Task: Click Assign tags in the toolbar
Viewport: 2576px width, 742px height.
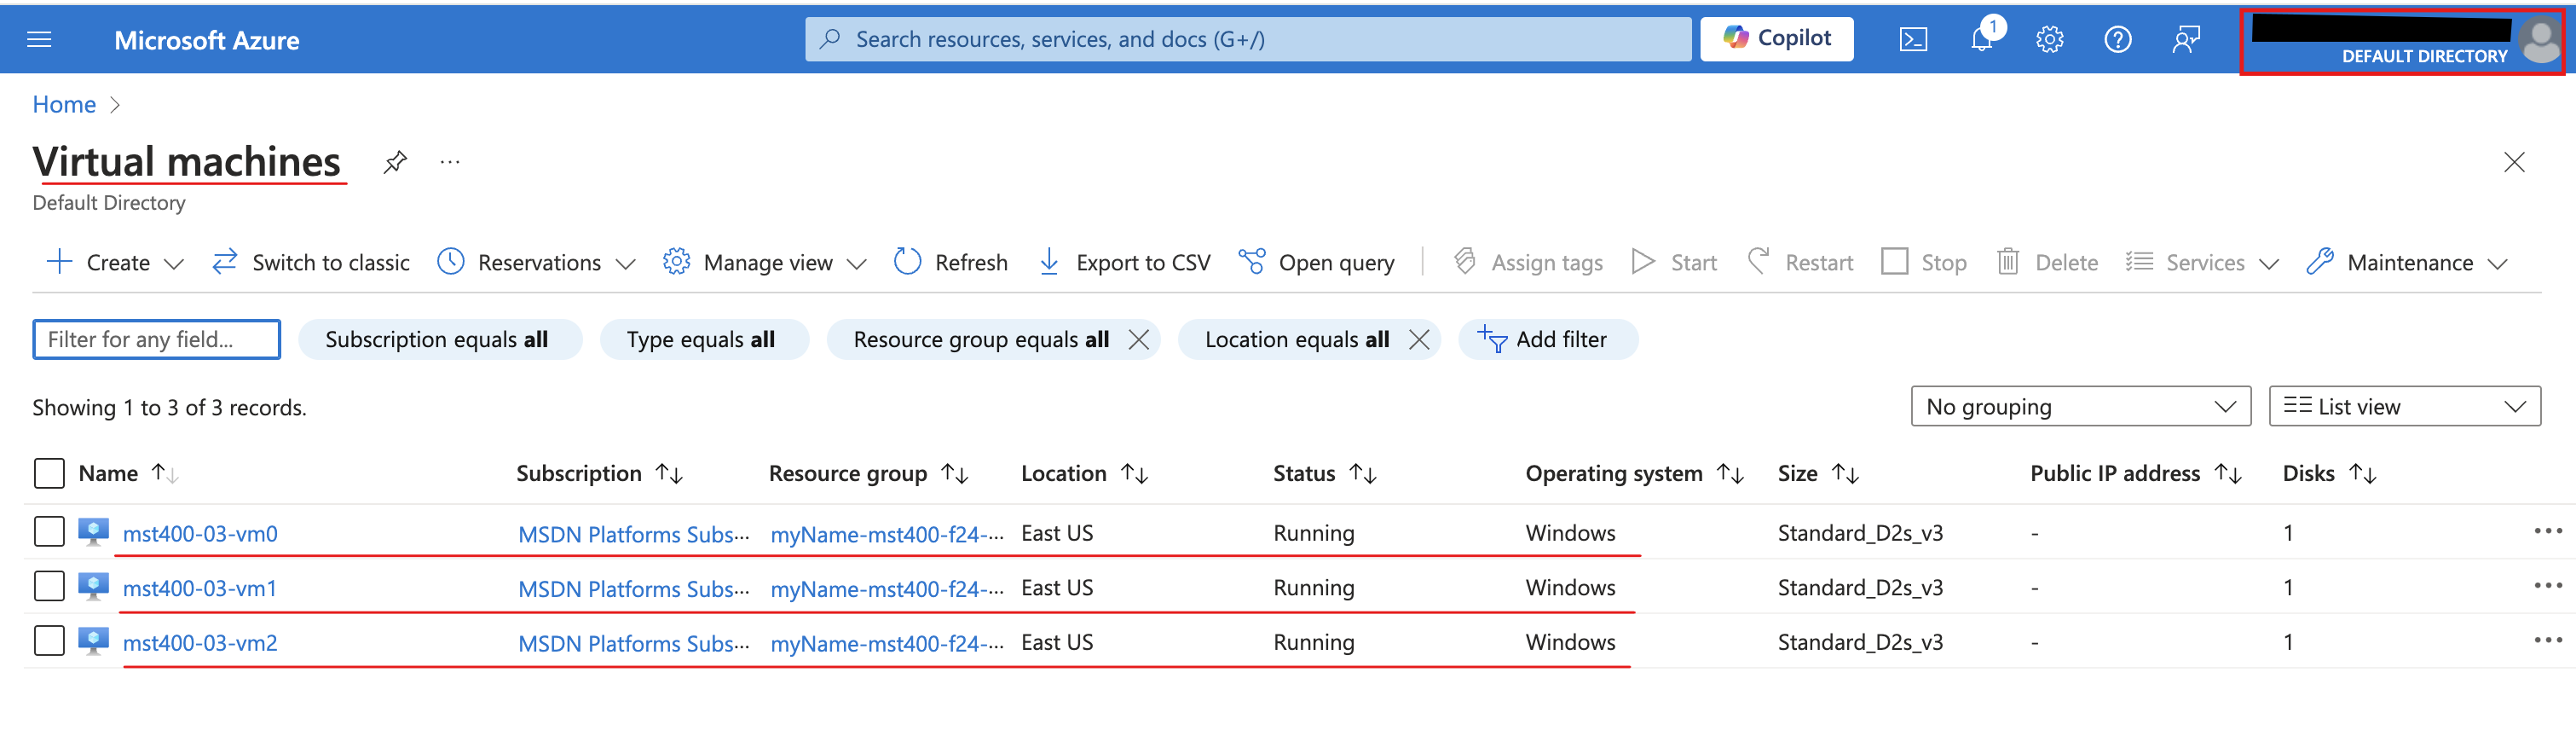Action: tap(1528, 262)
